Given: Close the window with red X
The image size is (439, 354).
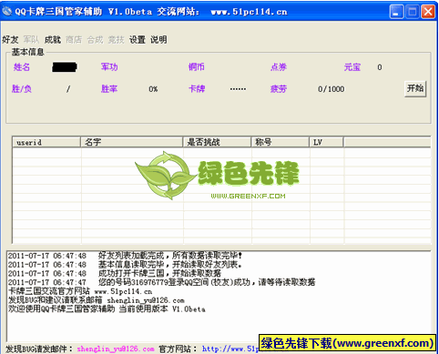Looking at the screenshot, I should 428,12.
